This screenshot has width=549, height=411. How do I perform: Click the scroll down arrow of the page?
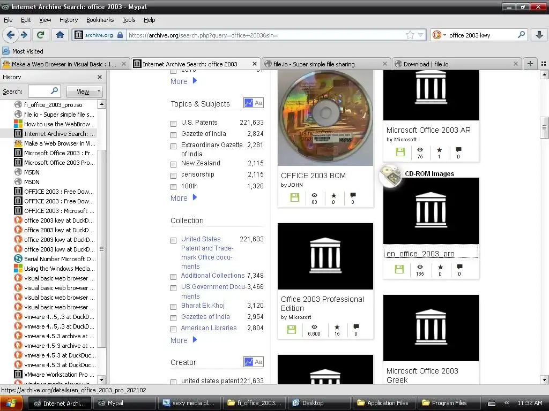[544, 379]
